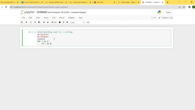Close the Untitled3 Jupyter tab
The image size is (195, 110).
(x=162, y=2)
